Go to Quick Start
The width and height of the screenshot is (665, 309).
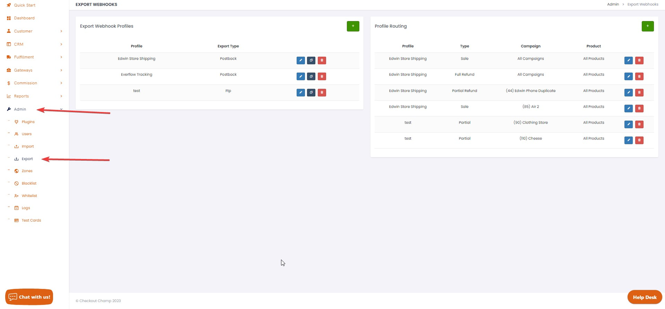point(25,5)
